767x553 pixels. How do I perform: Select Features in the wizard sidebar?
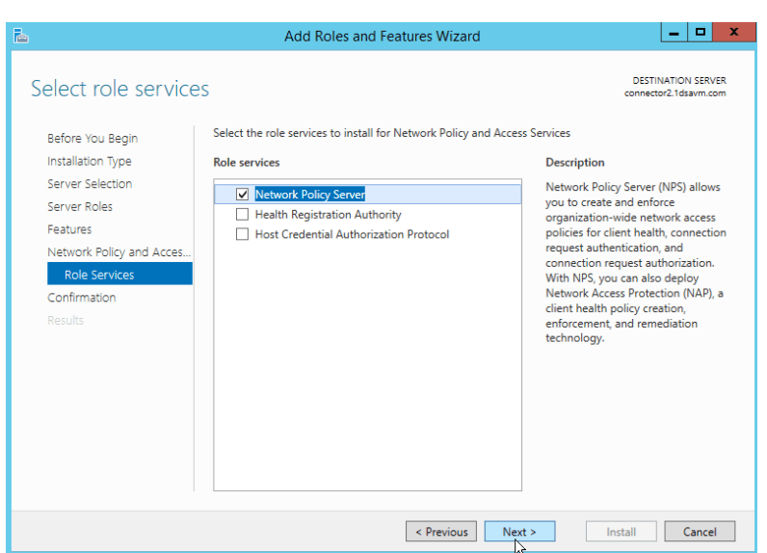(x=69, y=229)
